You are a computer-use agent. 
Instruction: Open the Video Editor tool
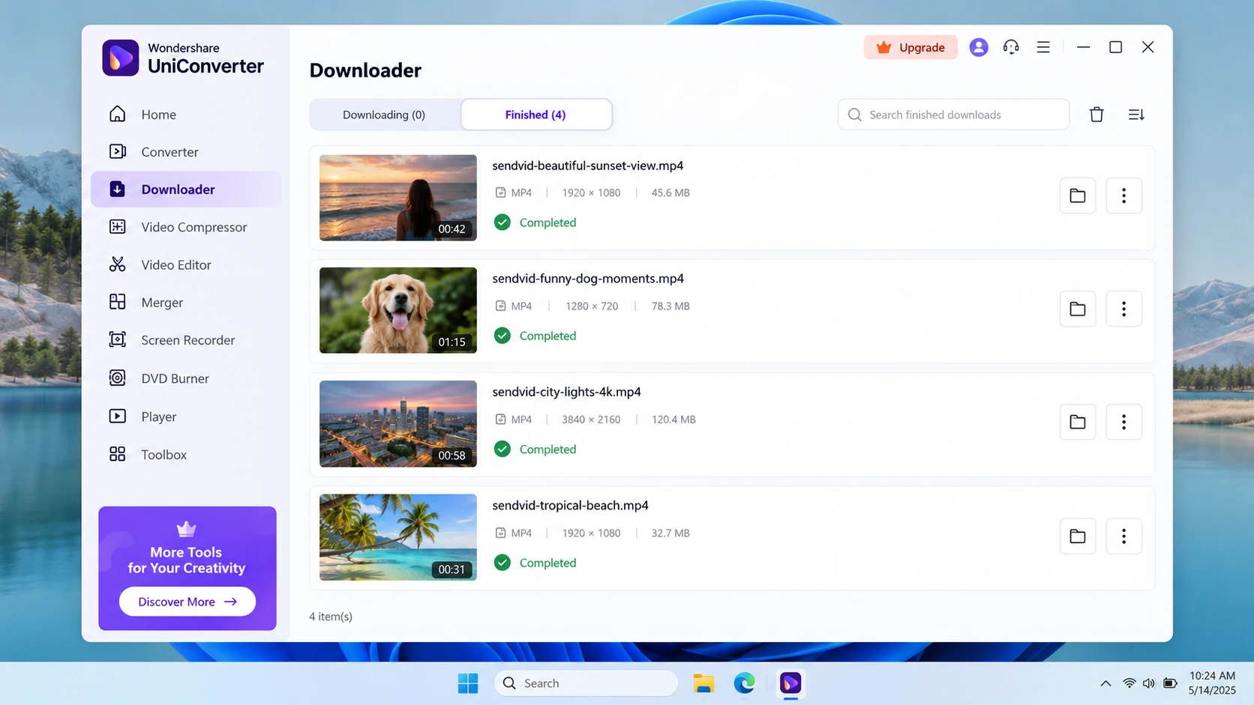click(186, 264)
